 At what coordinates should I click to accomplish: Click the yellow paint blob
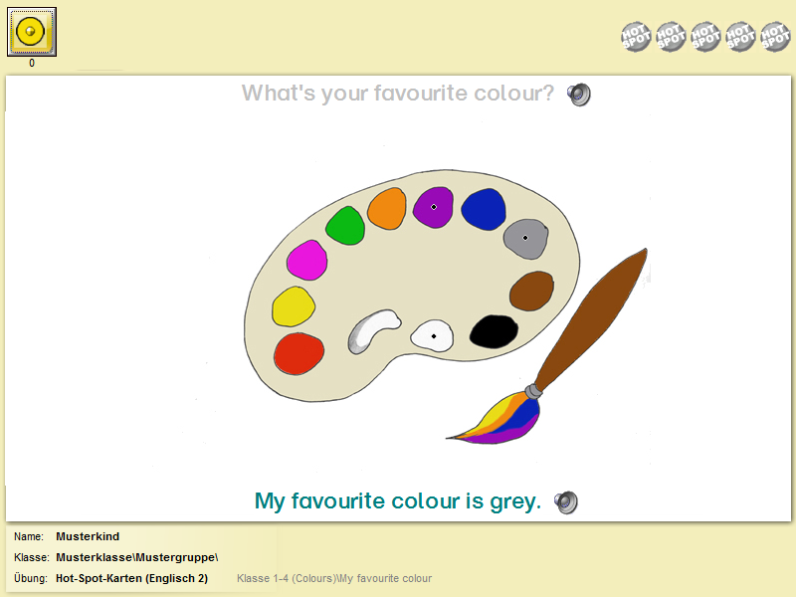(294, 305)
